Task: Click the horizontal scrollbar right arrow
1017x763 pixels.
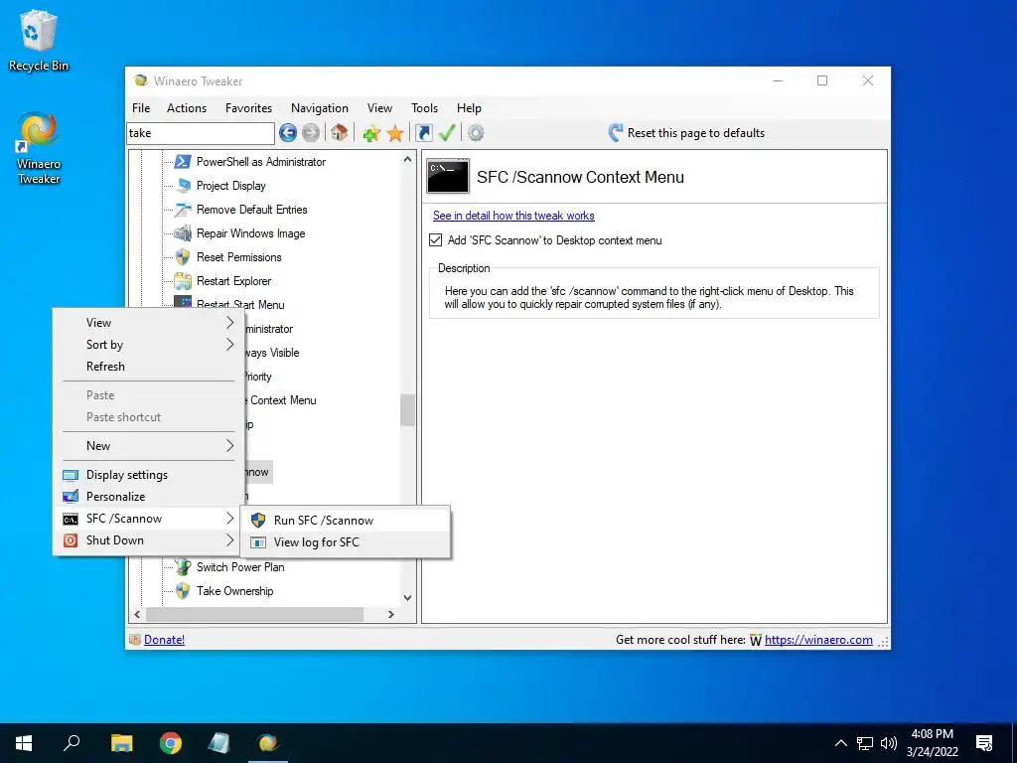Action: (x=390, y=614)
